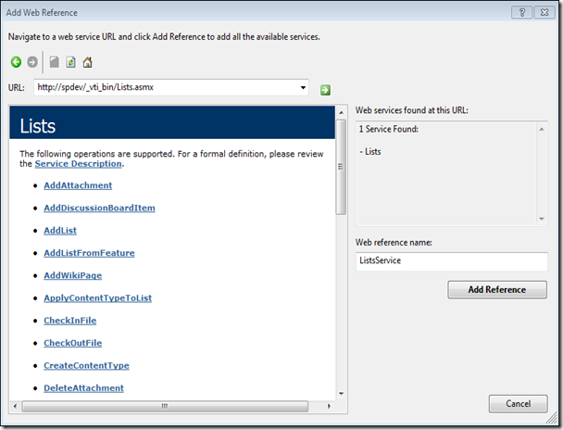Click the help question mark button
The width and height of the screenshot is (563, 430).
tap(522, 13)
